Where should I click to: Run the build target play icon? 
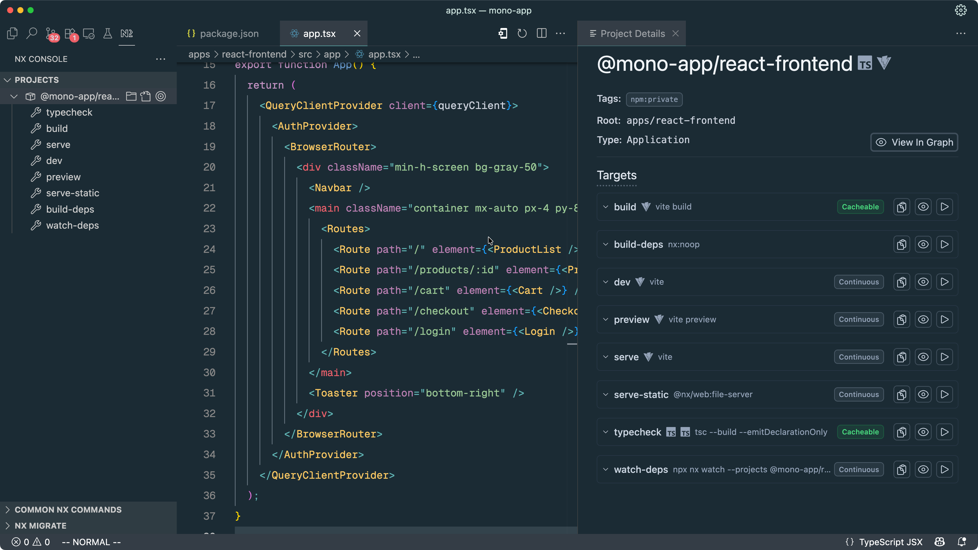[945, 207]
